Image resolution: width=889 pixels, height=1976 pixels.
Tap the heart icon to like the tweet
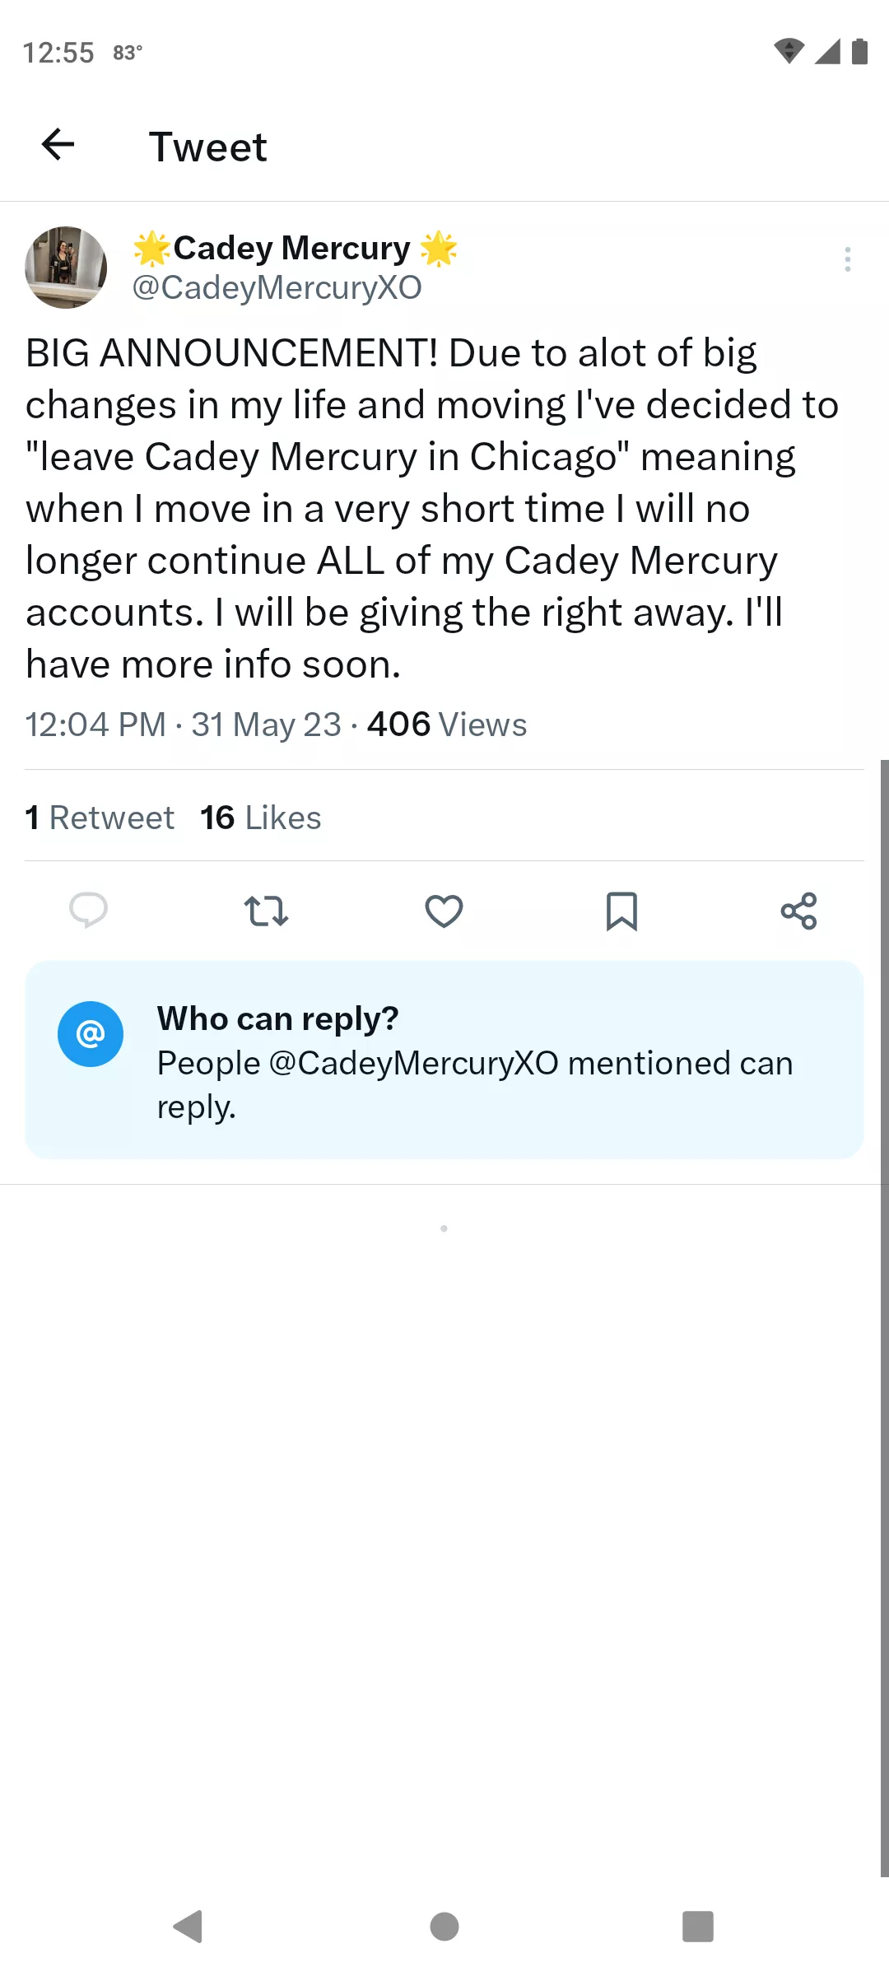[444, 911]
